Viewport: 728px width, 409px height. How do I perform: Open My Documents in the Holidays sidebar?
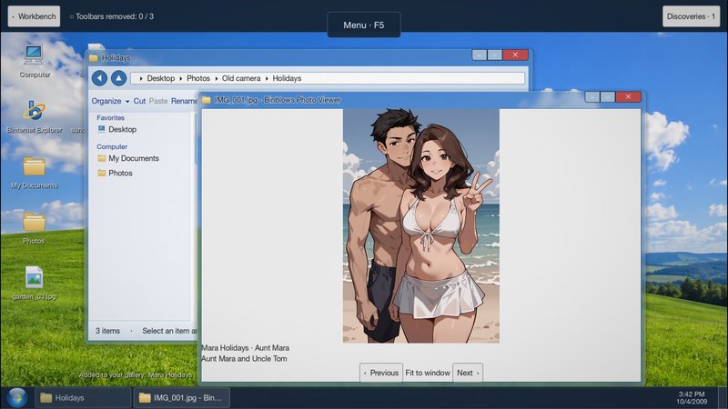point(128,158)
